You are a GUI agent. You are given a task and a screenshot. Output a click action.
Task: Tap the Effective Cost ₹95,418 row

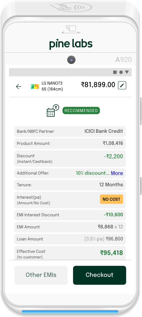coord(70,253)
